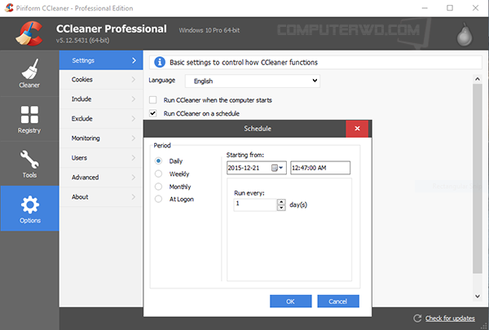Expand the Users menu chevron
Screen dimensions: 489x330
(x=134, y=158)
